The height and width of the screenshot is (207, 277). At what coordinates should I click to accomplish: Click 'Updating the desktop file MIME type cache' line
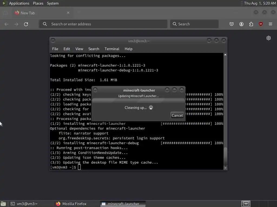click(x=110, y=163)
